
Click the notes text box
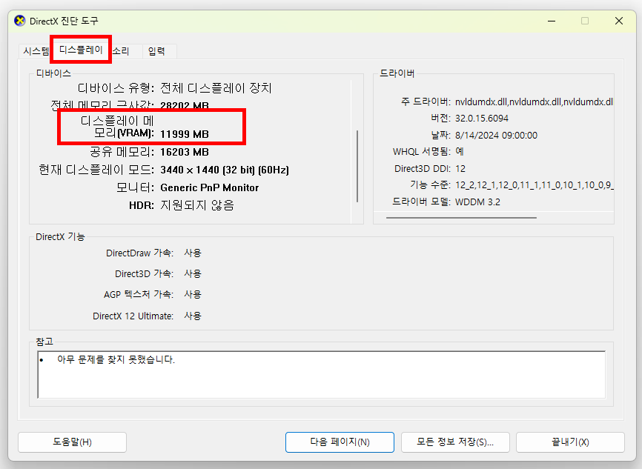[322, 374]
